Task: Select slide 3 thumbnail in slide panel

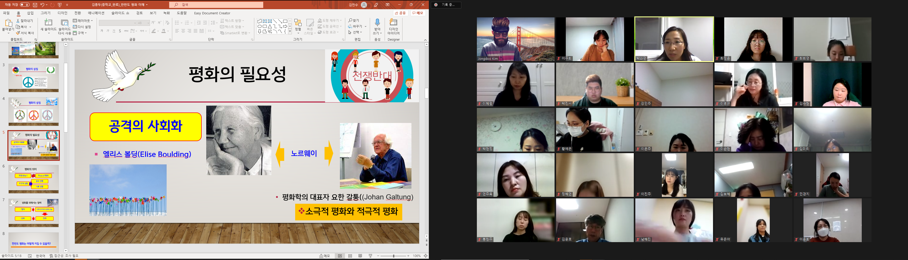Action: 33,78
